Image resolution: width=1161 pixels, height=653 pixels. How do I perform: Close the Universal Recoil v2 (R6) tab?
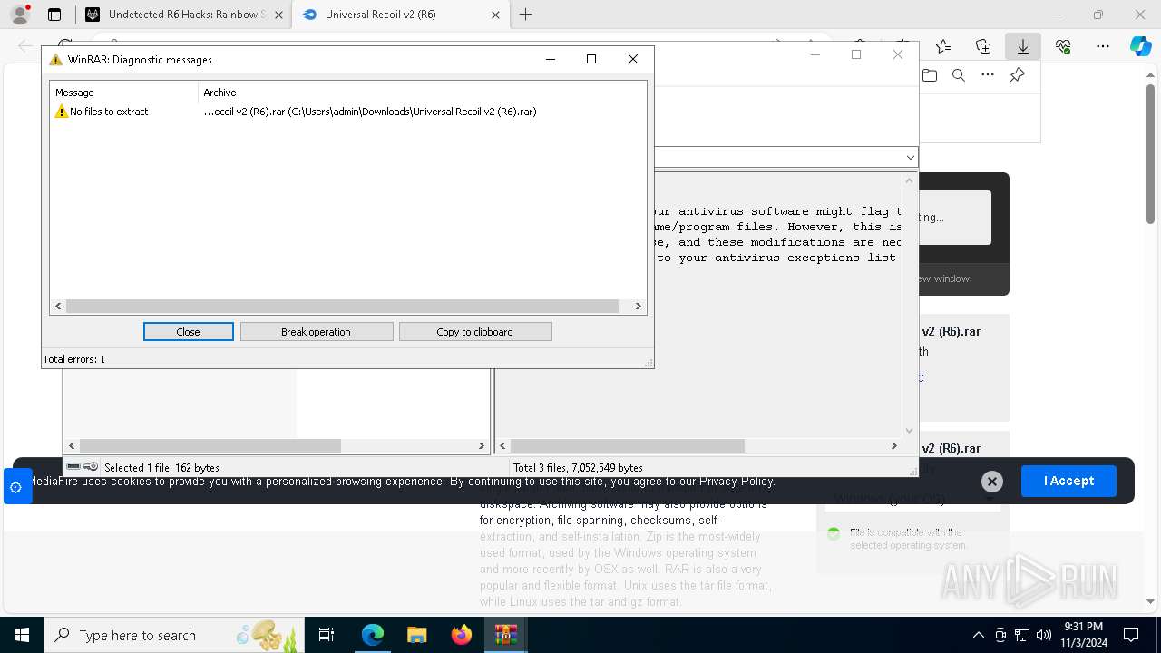pyautogui.click(x=495, y=15)
